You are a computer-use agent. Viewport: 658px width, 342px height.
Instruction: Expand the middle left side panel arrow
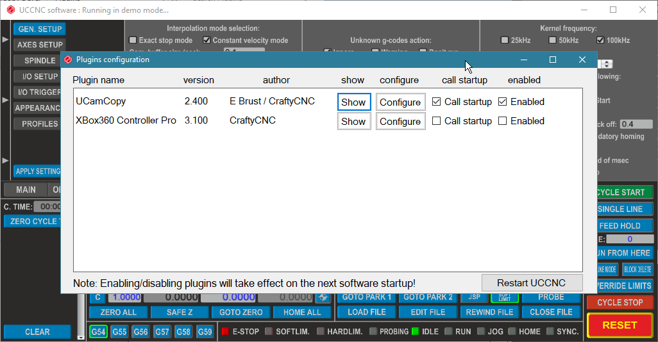[x=5, y=100]
